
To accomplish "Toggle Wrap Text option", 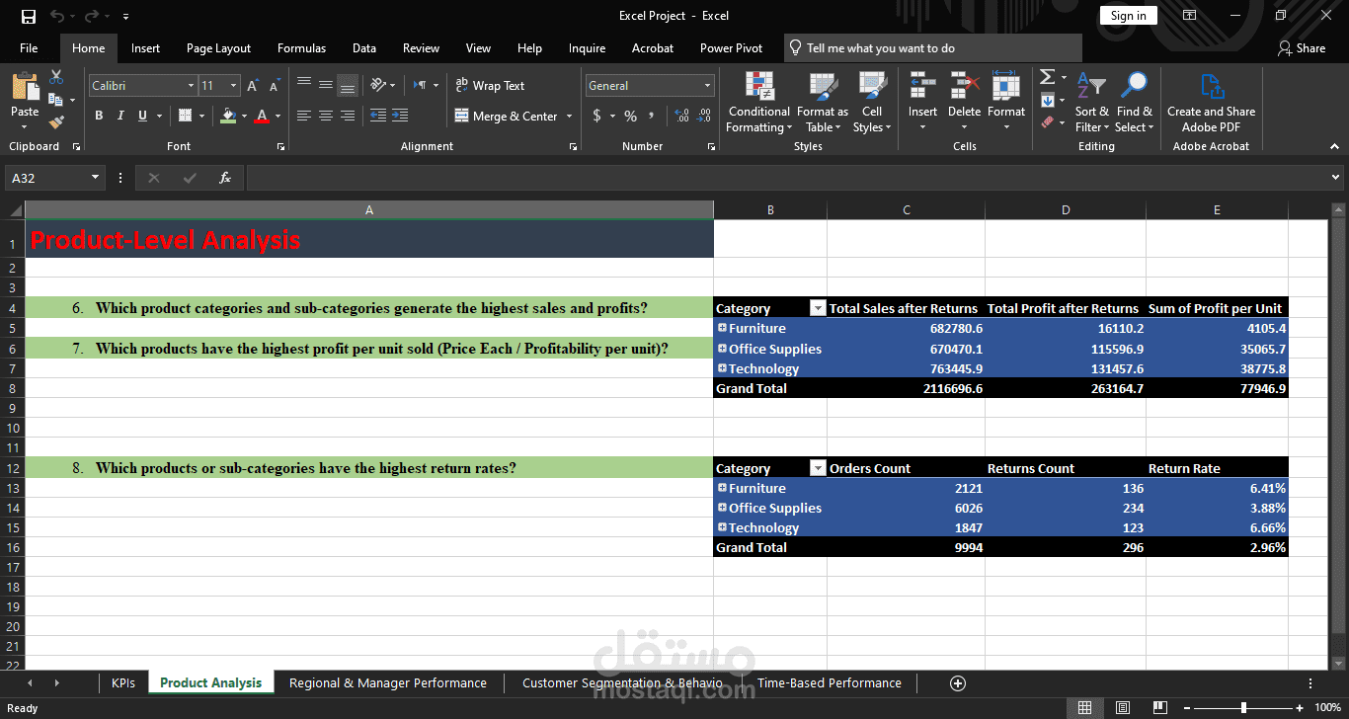I will tap(490, 86).
